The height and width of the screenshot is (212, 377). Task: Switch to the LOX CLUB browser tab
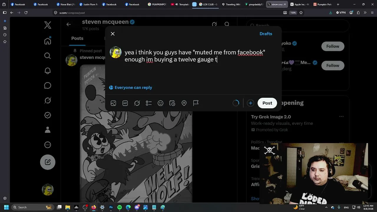[208, 4]
